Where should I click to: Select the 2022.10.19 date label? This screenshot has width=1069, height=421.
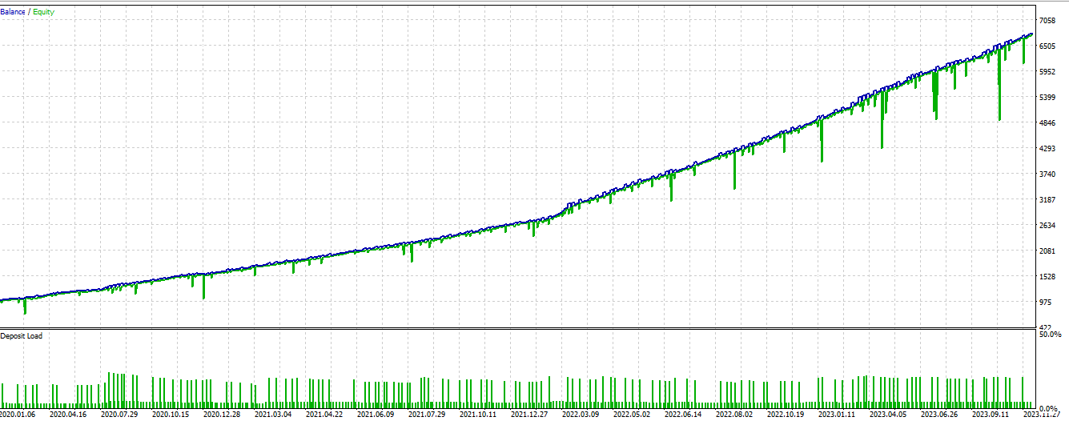tap(786, 415)
